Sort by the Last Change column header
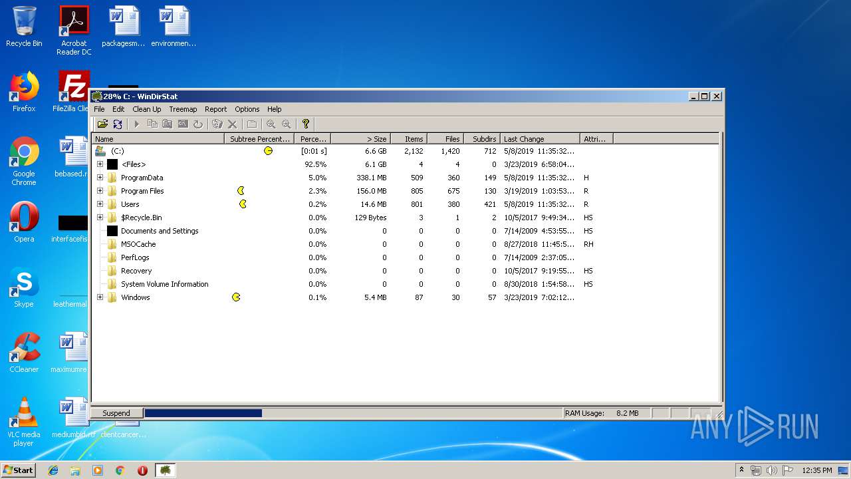Screen dimensions: 851x479 click(540, 139)
